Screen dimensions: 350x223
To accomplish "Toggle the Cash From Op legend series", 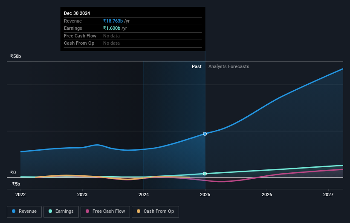I will tap(155, 212).
